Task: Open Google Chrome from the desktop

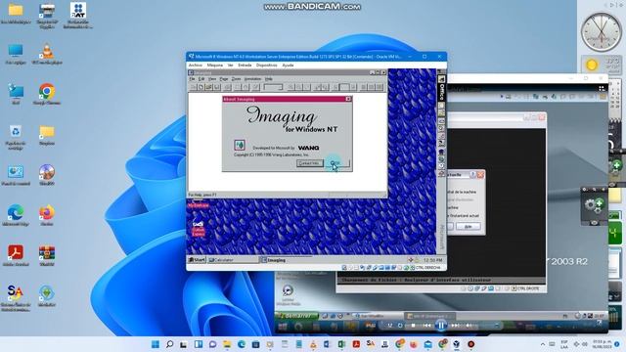Action: [x=47, y=94]
